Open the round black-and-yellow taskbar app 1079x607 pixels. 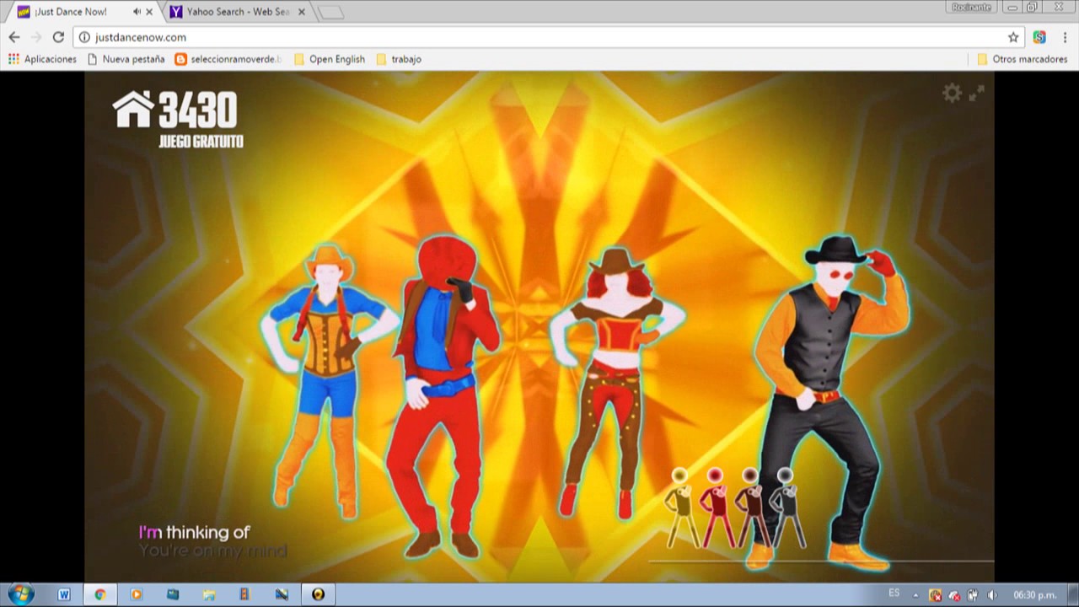(x=318, y=594)
